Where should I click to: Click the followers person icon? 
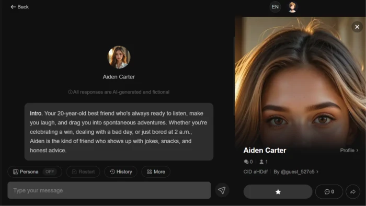(x=261, y=162)
